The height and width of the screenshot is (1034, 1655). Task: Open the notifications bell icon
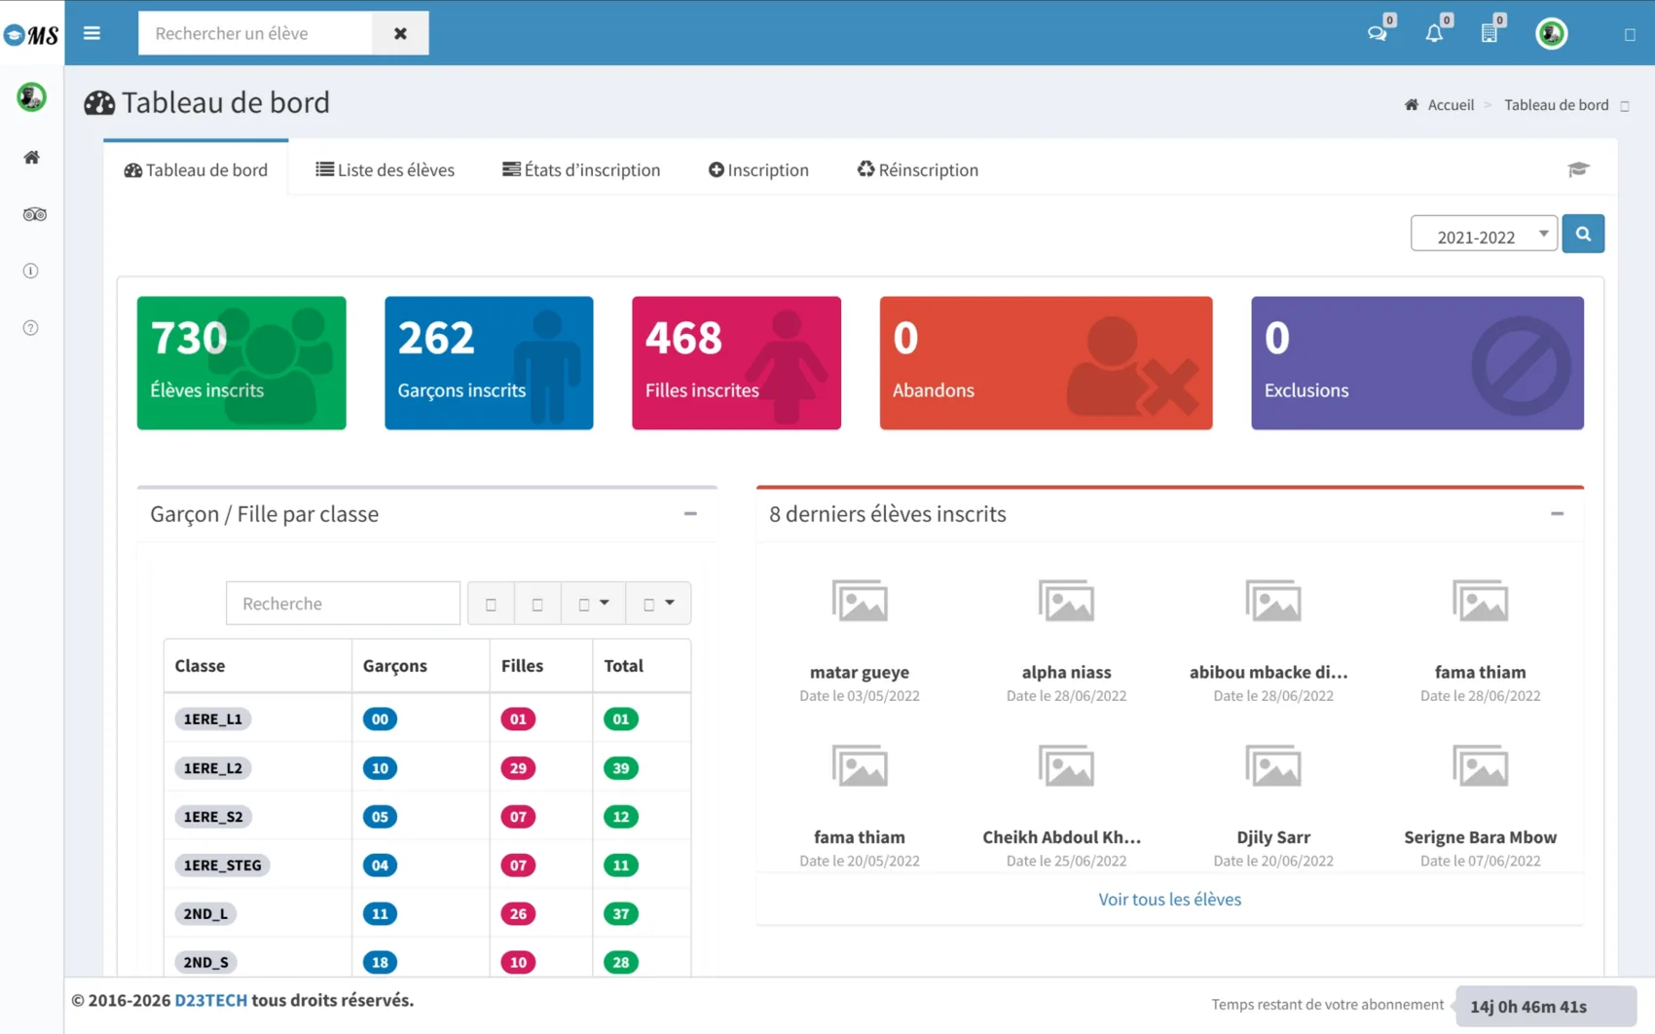coord(1434,33)
